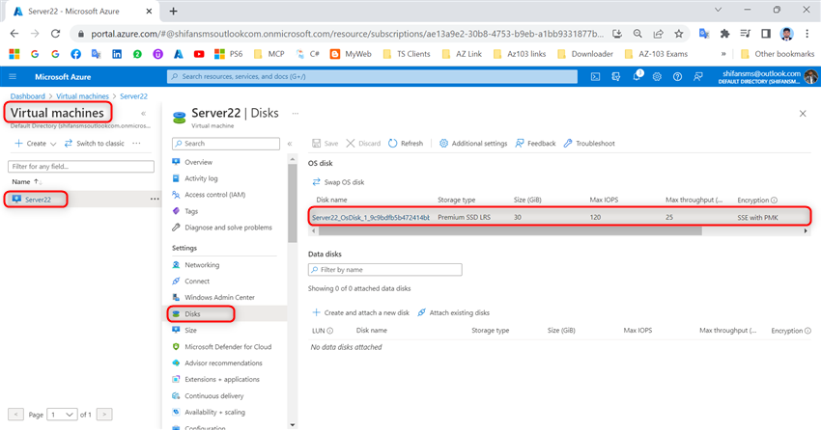Viewport: 821px width, 430px height.
Task: Close the Server22 Disks blade
Action: 803,114
